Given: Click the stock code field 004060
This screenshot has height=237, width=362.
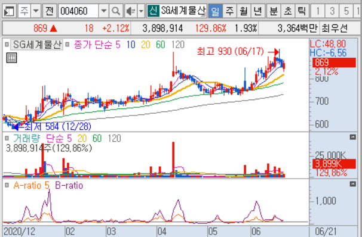Looking at the screenshot, I should pos(78,11).
